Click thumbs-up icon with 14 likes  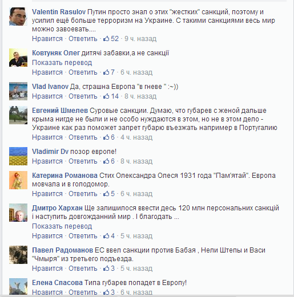pyautogui.click(x=106, y=96)
